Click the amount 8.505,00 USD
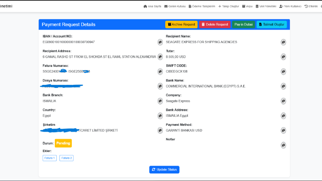Viewport: 322px width, 181px height. 176,57
